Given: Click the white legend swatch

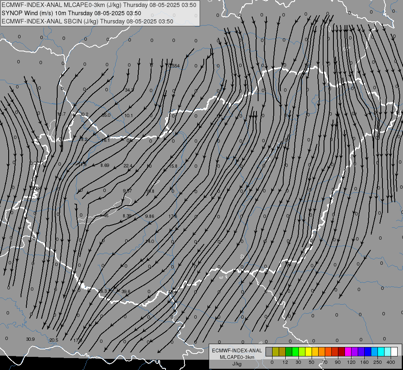Looking at the screenshot, I should (394, 351).
